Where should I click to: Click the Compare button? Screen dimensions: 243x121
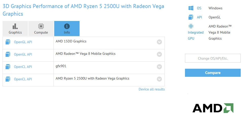click(213, 73)
